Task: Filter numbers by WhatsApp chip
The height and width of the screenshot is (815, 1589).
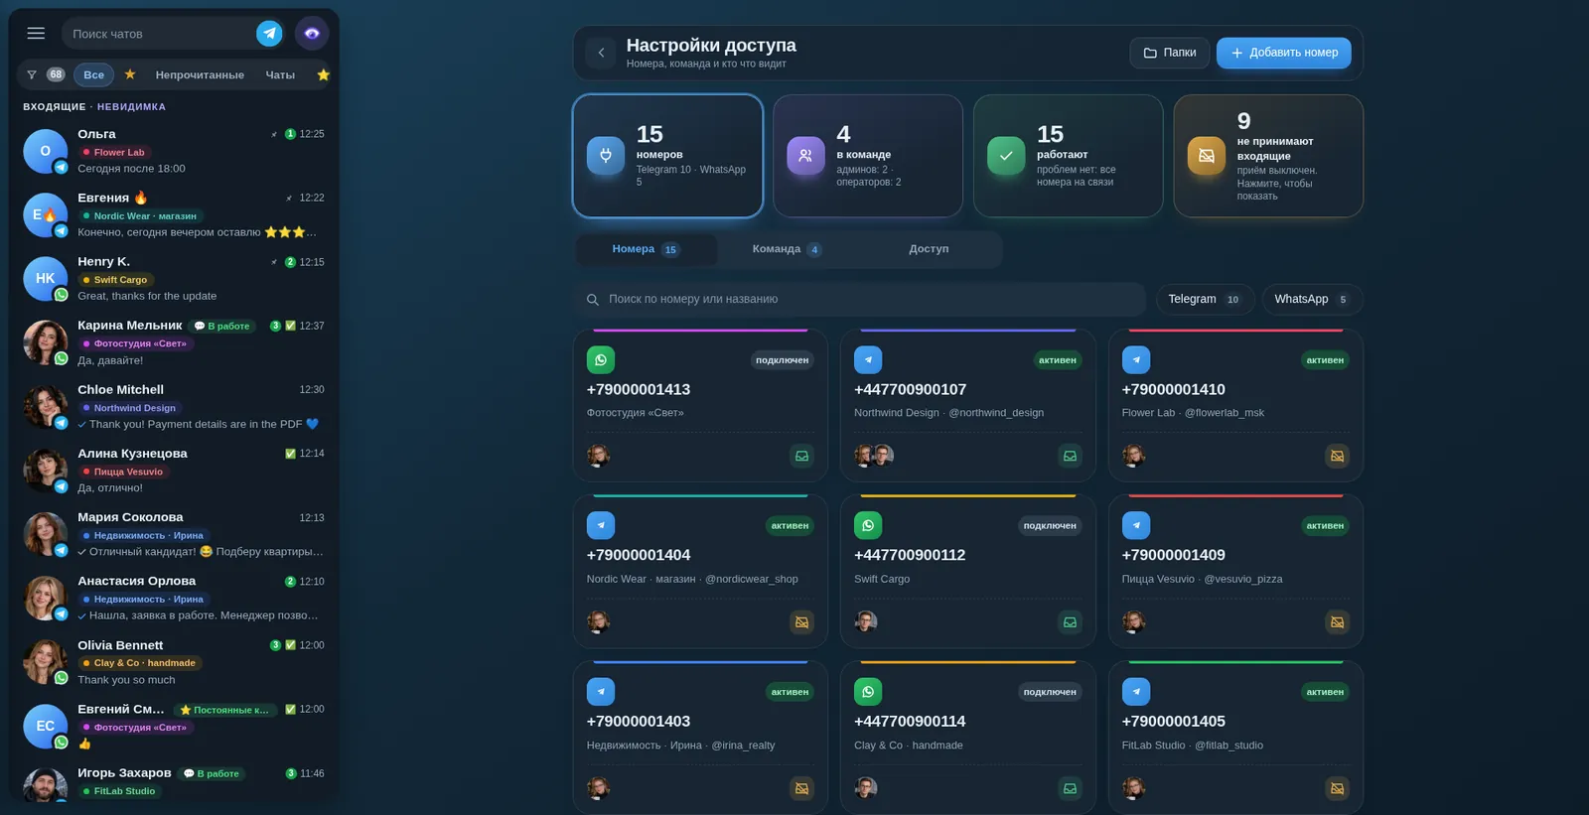Action: click(x=1312, y=299)
